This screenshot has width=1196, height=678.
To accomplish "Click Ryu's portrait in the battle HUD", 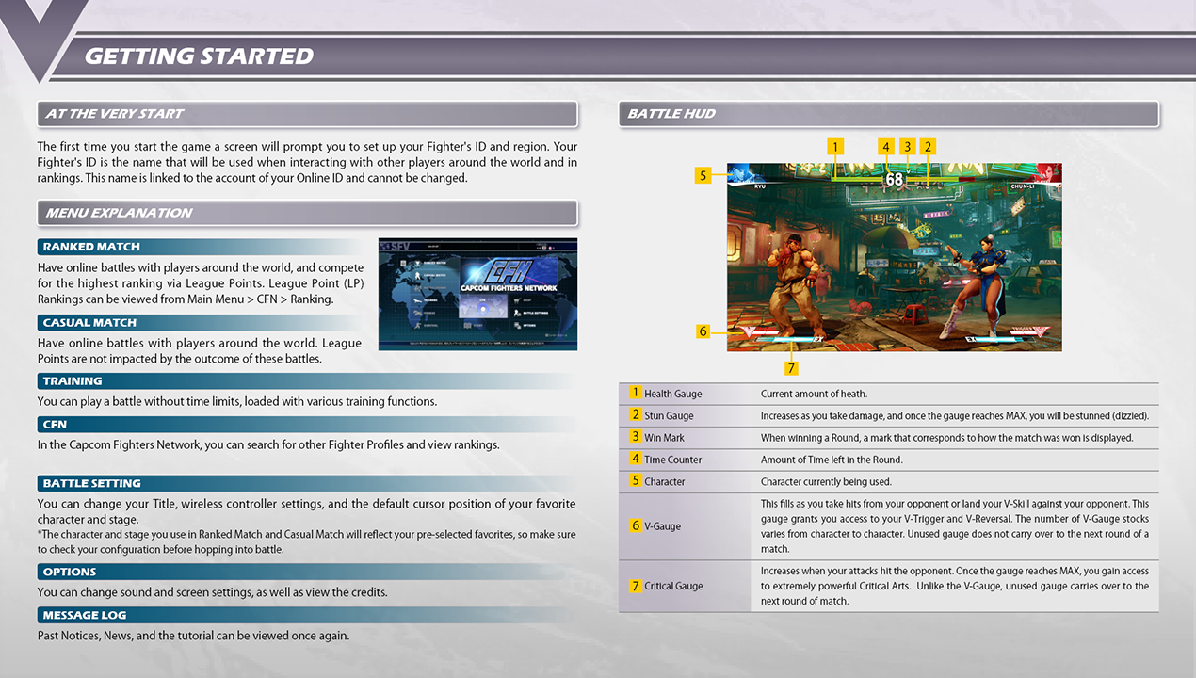I will (745, 173).
